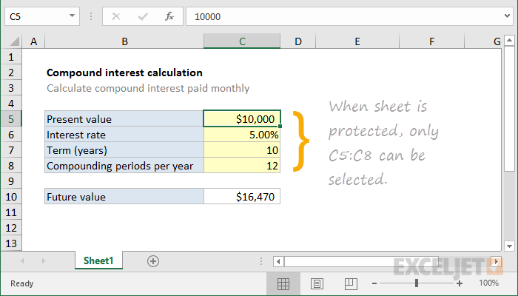Select row 10 header
The width and height of the screenshot is (518, 296).
click(11, 197)
